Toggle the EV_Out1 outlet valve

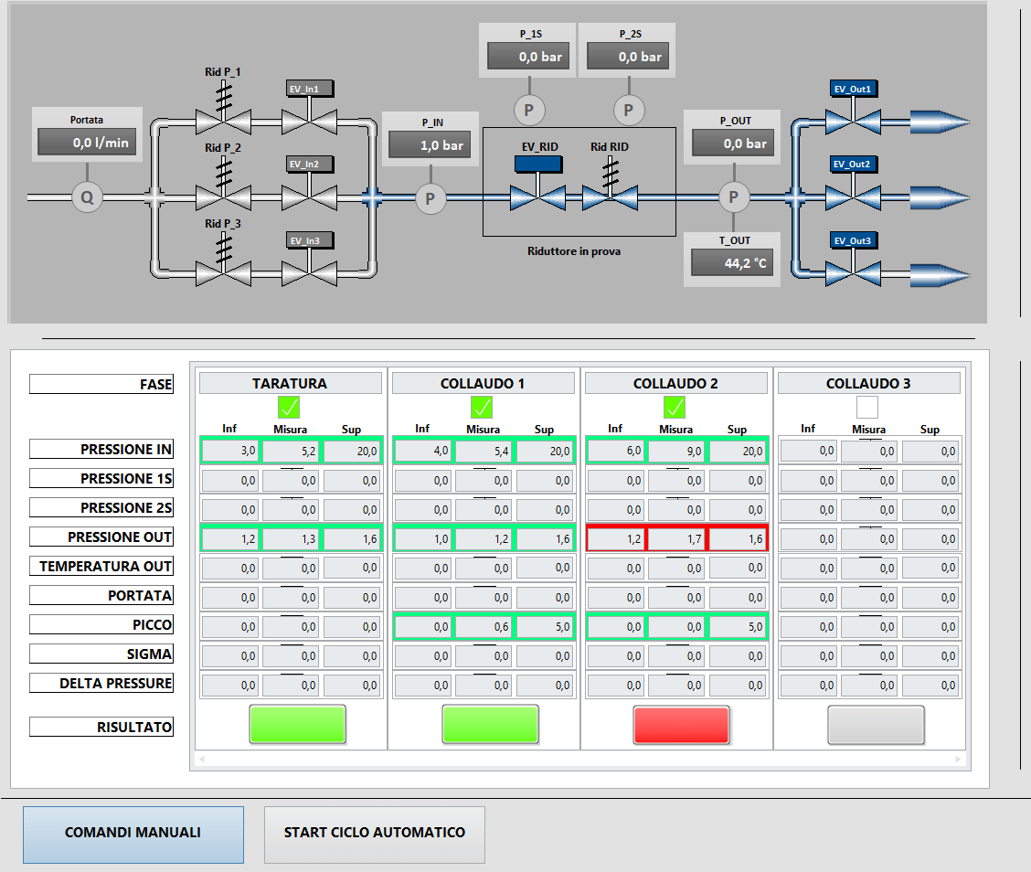[853, 122]
